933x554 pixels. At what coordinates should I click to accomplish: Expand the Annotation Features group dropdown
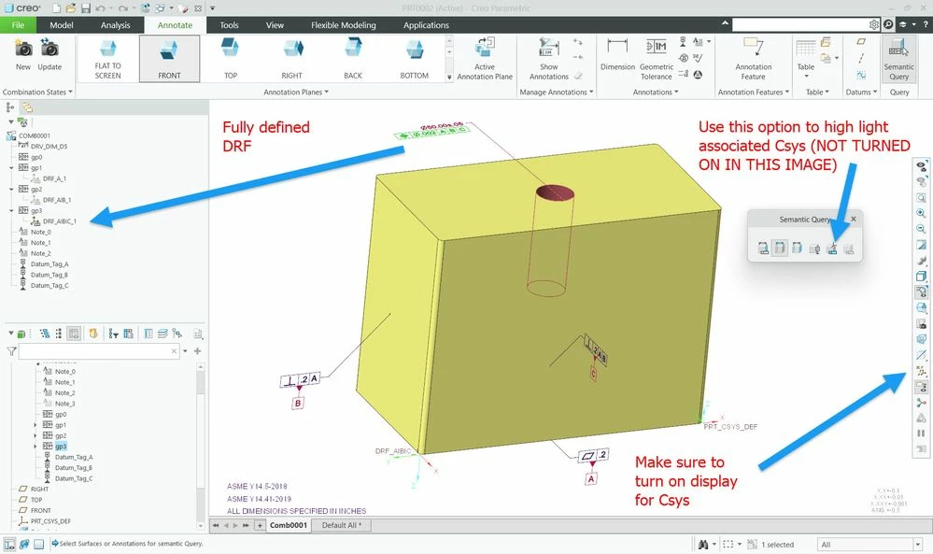click(754, 92)
